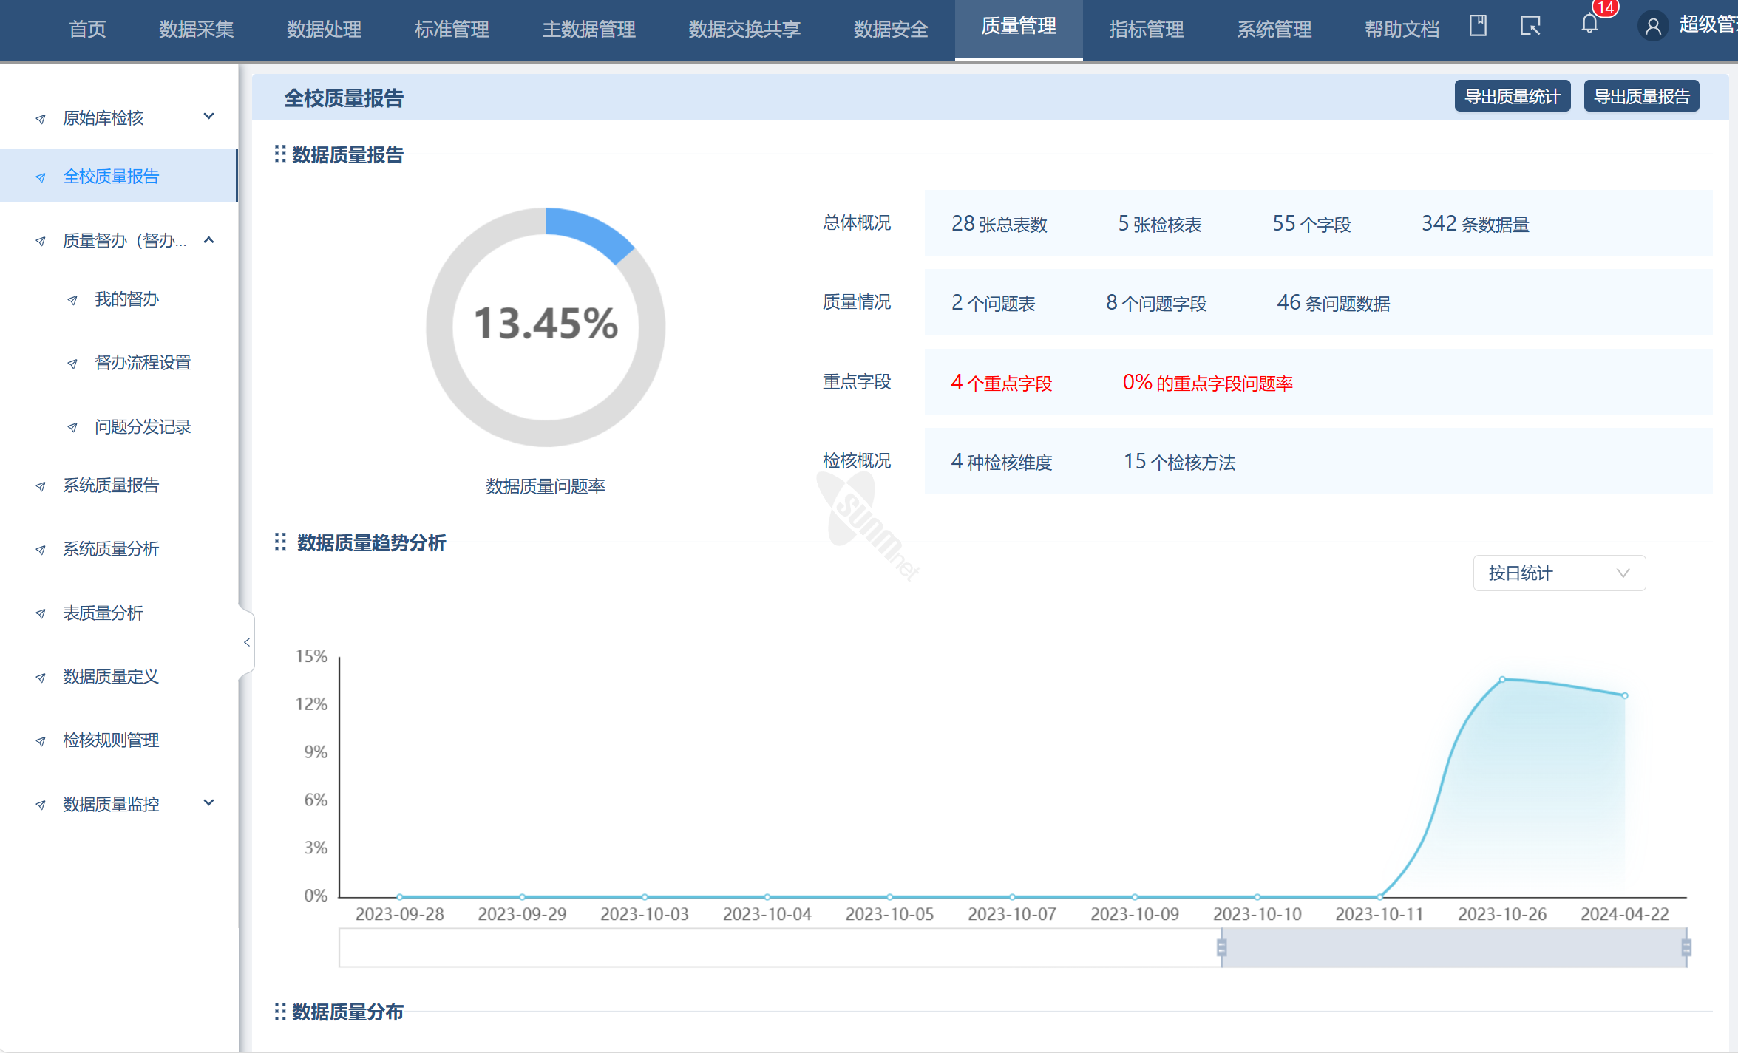Click the bookmark icon in the top bar
The height and width of the screenshot is (1053, 1738).
click(x=1478, y=26)
